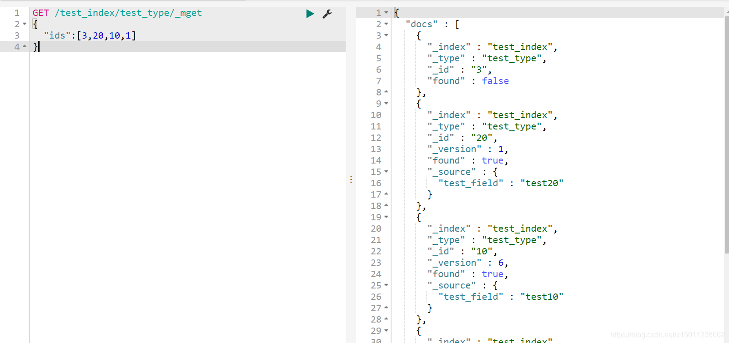Click the "_id" : "20" line
This screenshot has height=343, width=729.
coord(462,138)
